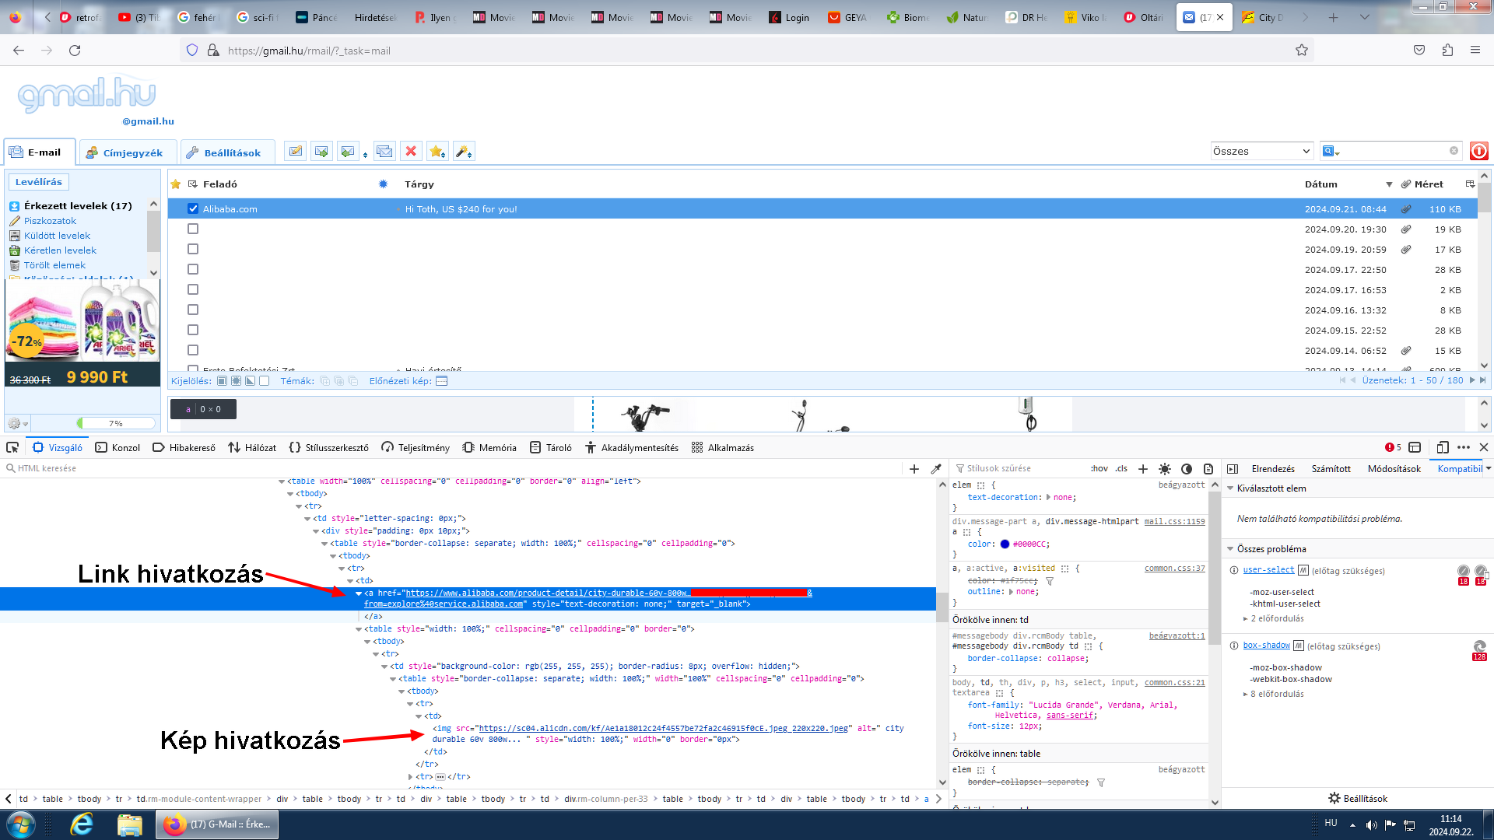This screenshot has width=1494, height=840.
Task: Activate the devtools element picker icon
Action: point(12,447)
